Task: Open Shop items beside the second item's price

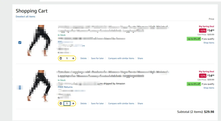Action: 209,88
